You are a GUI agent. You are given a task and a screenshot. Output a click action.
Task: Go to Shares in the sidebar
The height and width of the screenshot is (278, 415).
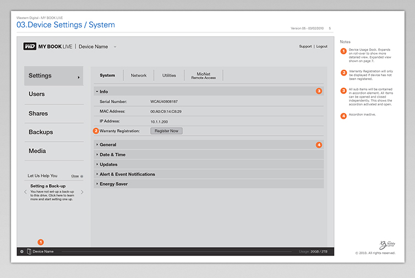(54, 113)
